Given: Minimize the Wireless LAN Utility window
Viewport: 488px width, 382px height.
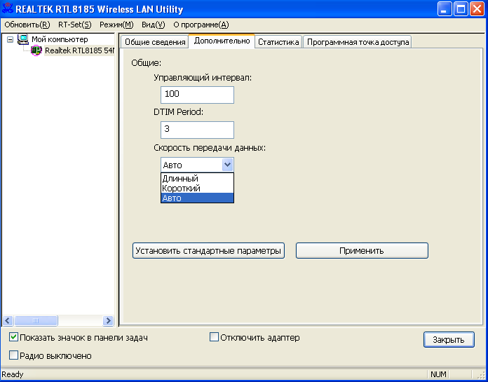Looking at the screenshot, I should pos(445,8).
